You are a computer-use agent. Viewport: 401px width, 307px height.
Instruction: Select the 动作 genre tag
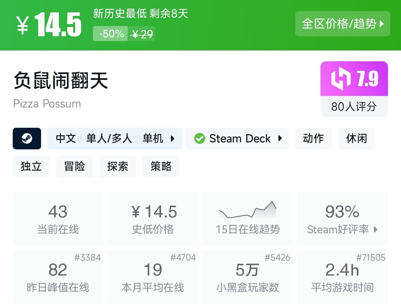pyautogui.click(x=313, y=139)
